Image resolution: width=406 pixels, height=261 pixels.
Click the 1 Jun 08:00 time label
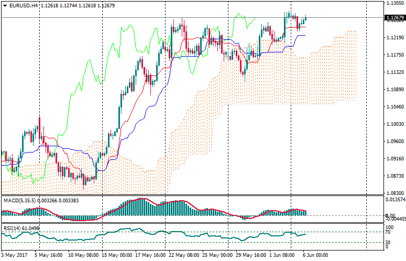click(282, 255)
